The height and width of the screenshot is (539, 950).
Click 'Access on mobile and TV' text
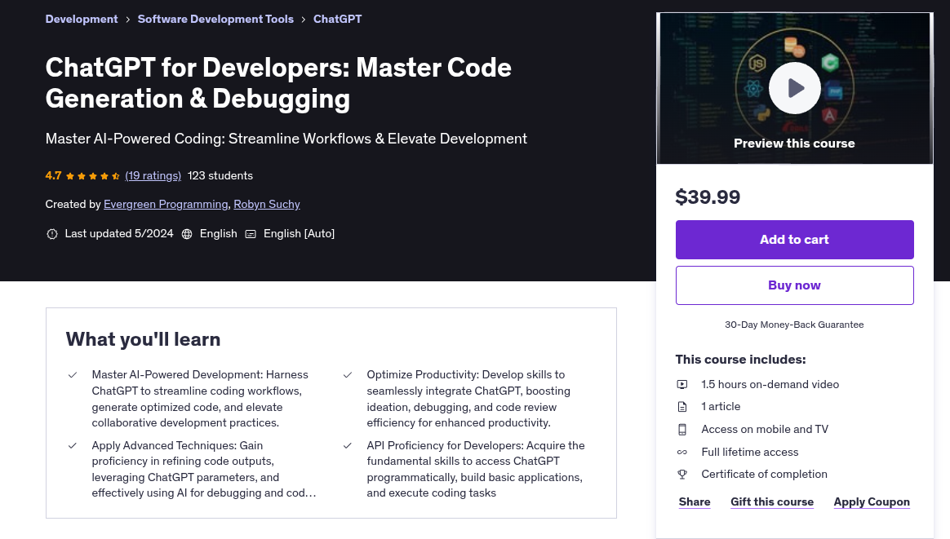click(765, 430)
